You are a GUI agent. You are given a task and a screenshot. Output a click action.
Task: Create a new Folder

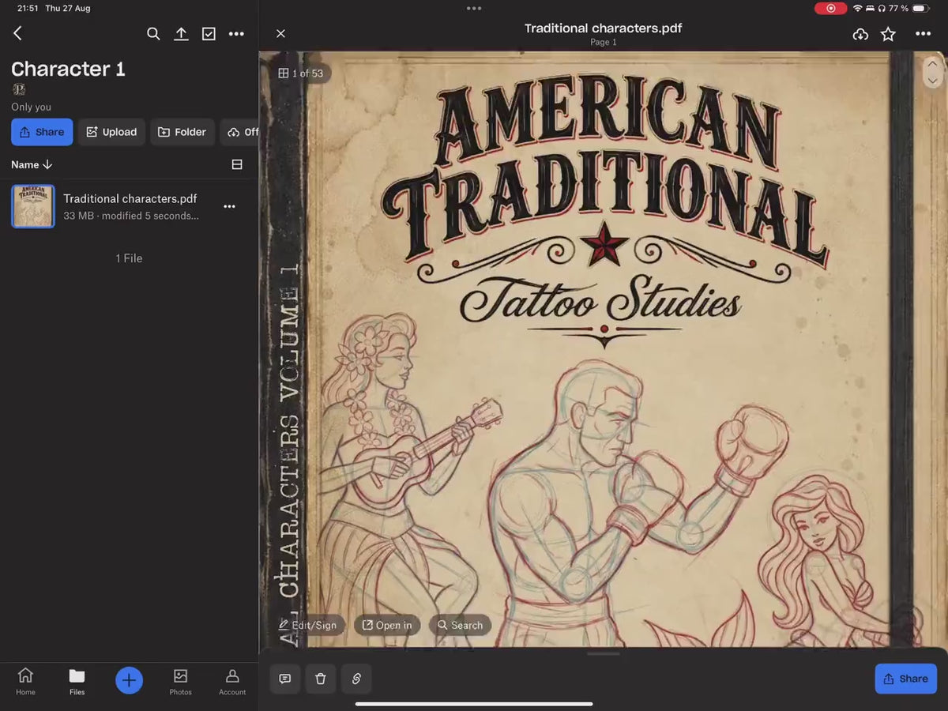[x=182, y=132]
